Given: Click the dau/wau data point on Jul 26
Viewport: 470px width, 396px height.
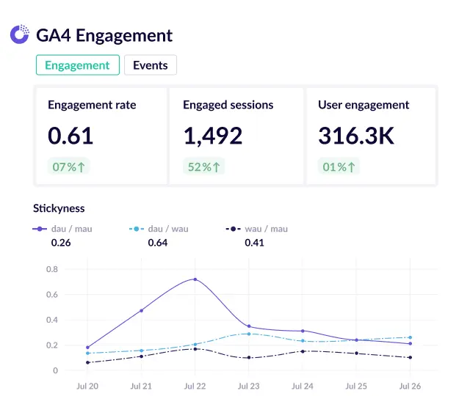Looking at the screenshot, I should (x=410, y=337).
